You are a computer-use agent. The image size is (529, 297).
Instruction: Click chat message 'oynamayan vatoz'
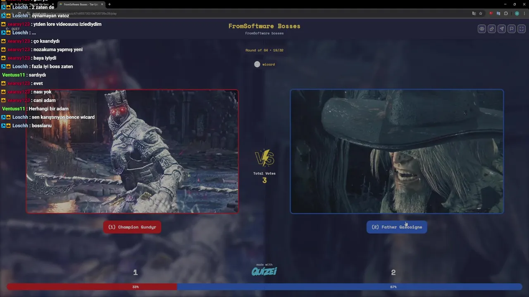tap(50, 16)
